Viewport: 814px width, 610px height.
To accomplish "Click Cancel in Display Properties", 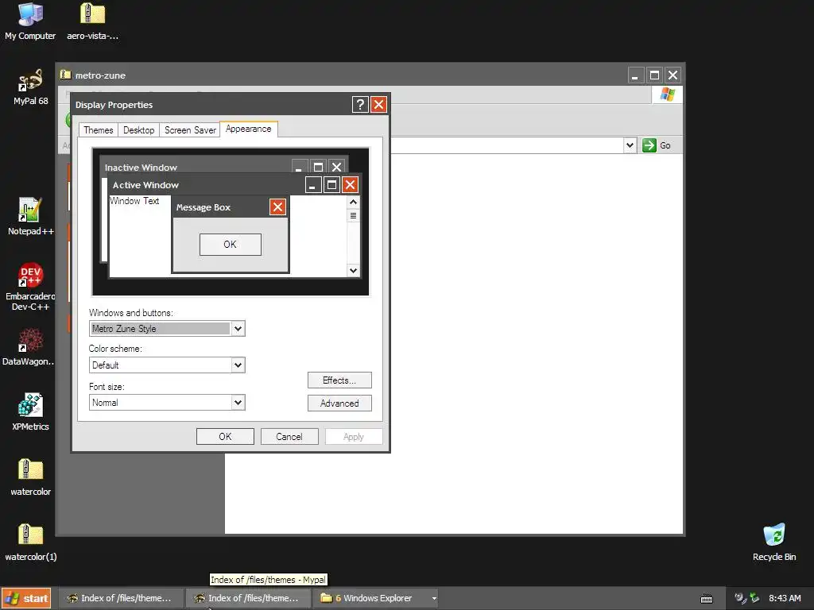I will (x=289, y=437).
